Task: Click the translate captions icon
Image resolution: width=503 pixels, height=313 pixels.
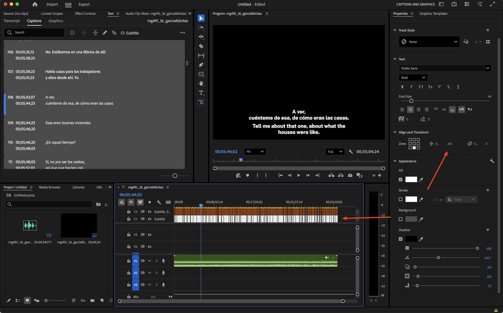Action: [x=114, y=33]
